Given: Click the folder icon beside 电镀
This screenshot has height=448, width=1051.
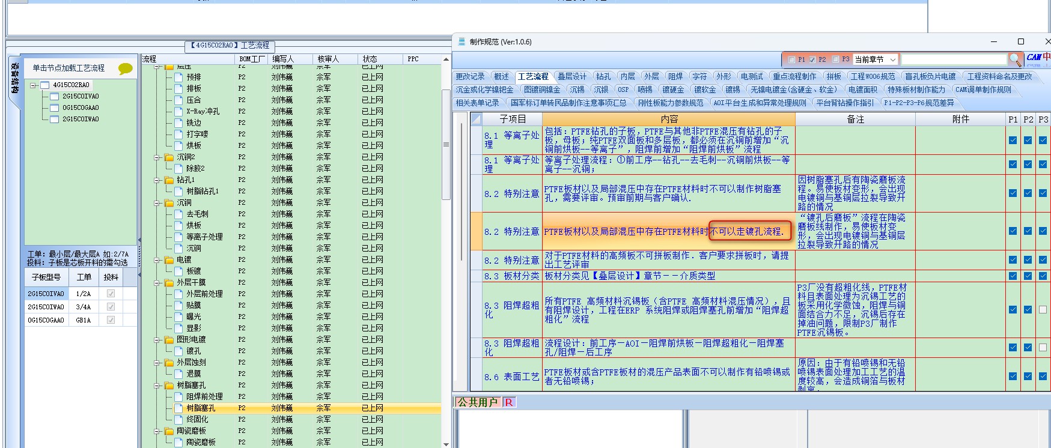Looking at the screenshot, I should point(169,259).
